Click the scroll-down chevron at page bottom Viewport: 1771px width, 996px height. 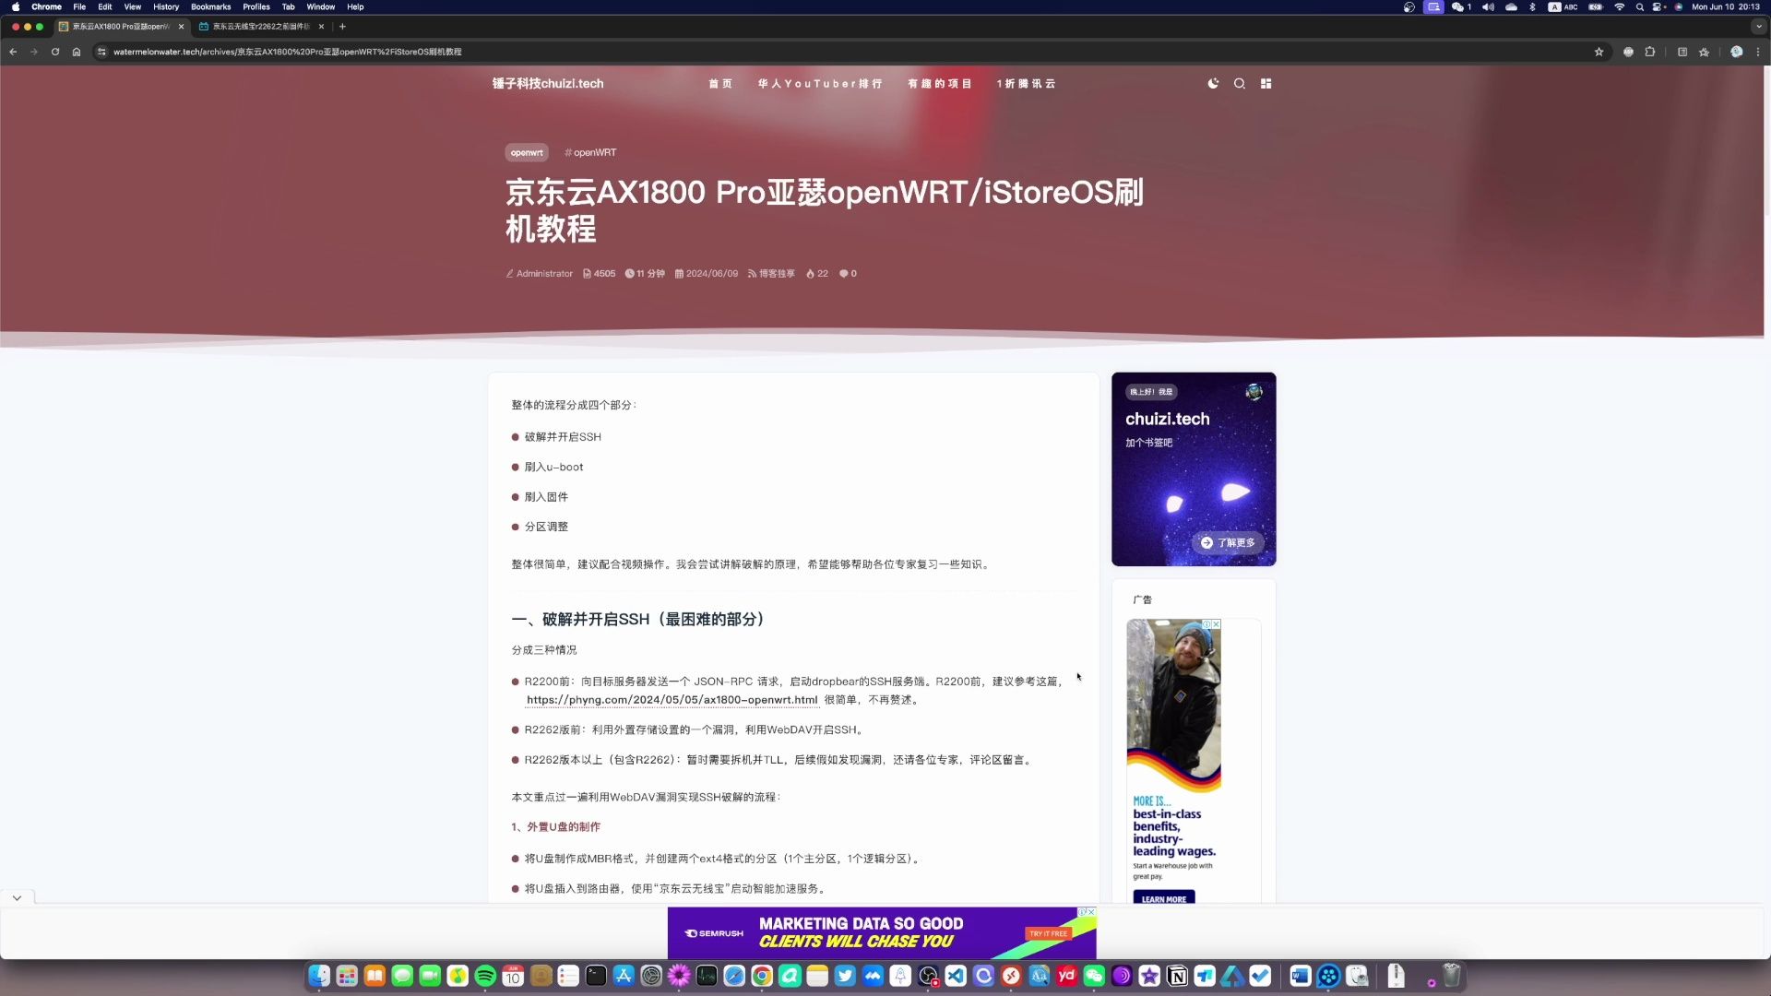click(16, 896)
